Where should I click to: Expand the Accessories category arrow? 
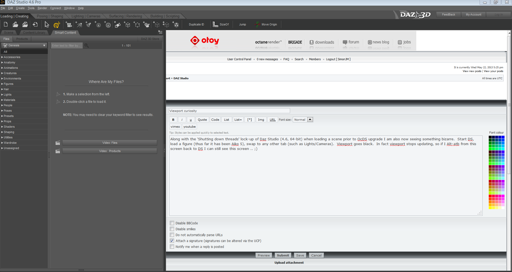tap(2, 57)
